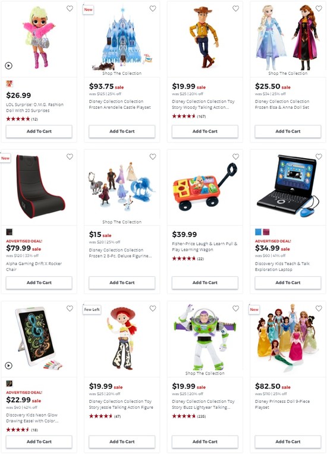Viewport: 327px width, 454px height.
Task: Play video for LOL Surprise doll
Action: point(9,66)
